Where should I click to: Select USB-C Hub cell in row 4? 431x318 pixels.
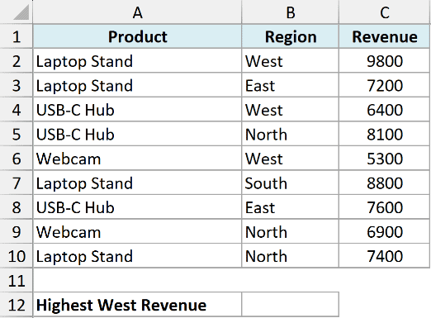(x=137, y=110)
